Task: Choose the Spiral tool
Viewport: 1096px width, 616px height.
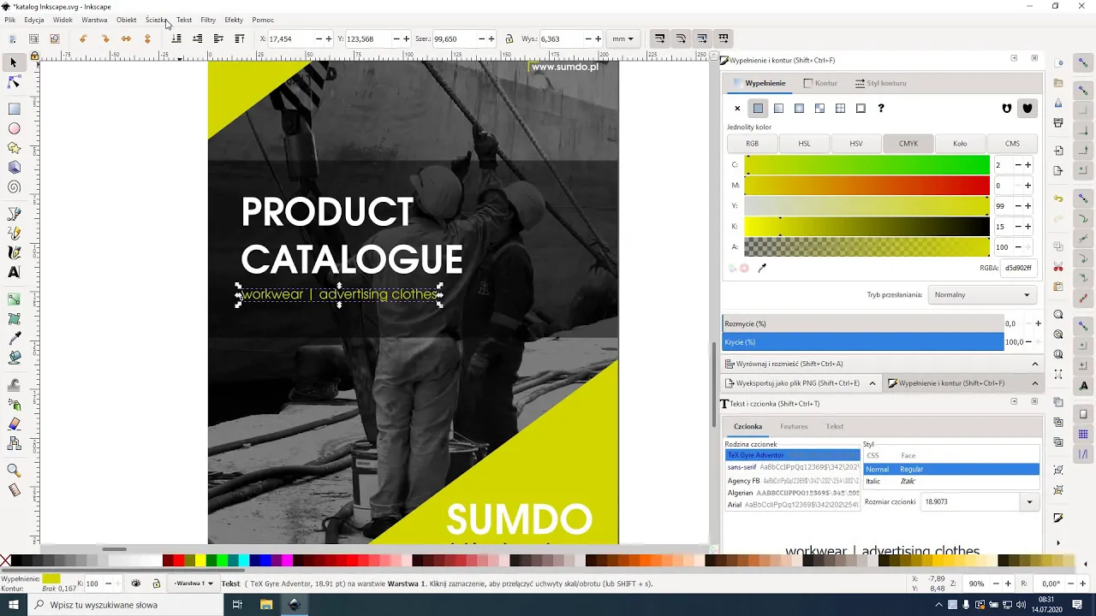Action: 14,187
